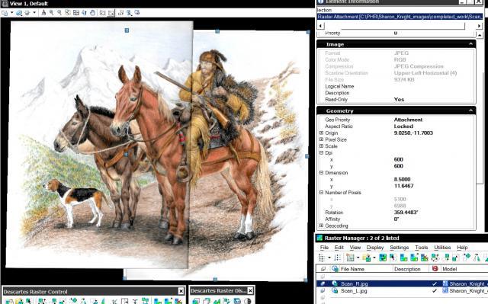This screenshot has height=304, width=488.
Task: Open the Utilities menu in Raster Manager
Action: [442, 248]
